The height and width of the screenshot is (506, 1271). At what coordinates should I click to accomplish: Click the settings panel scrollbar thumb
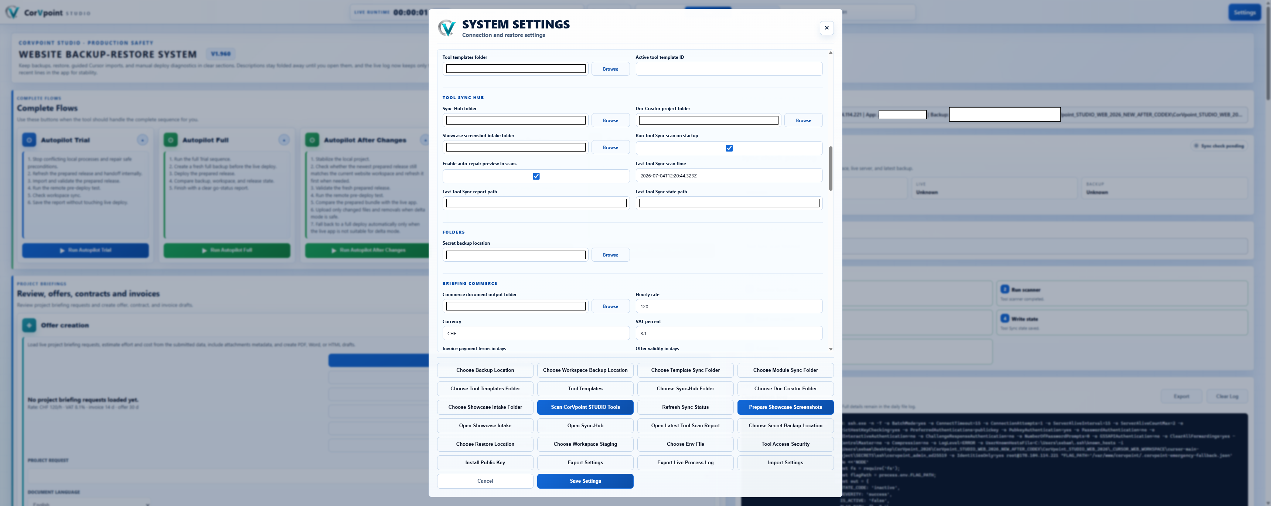[830, 168]
